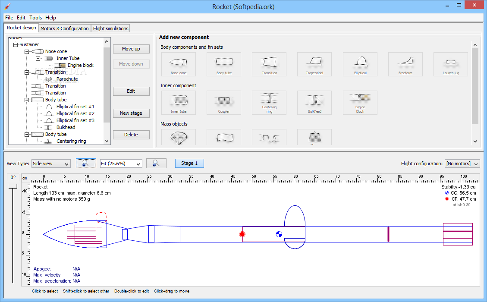Add a Nose cone component
Screen dimensions: 487x302
179,64
